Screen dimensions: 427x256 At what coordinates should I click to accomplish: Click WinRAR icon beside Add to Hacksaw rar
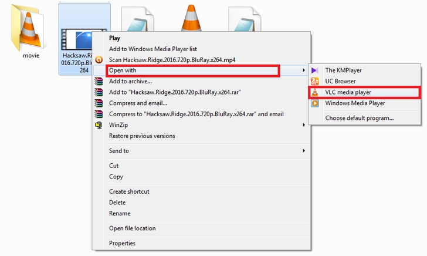(x=99, y=92)
